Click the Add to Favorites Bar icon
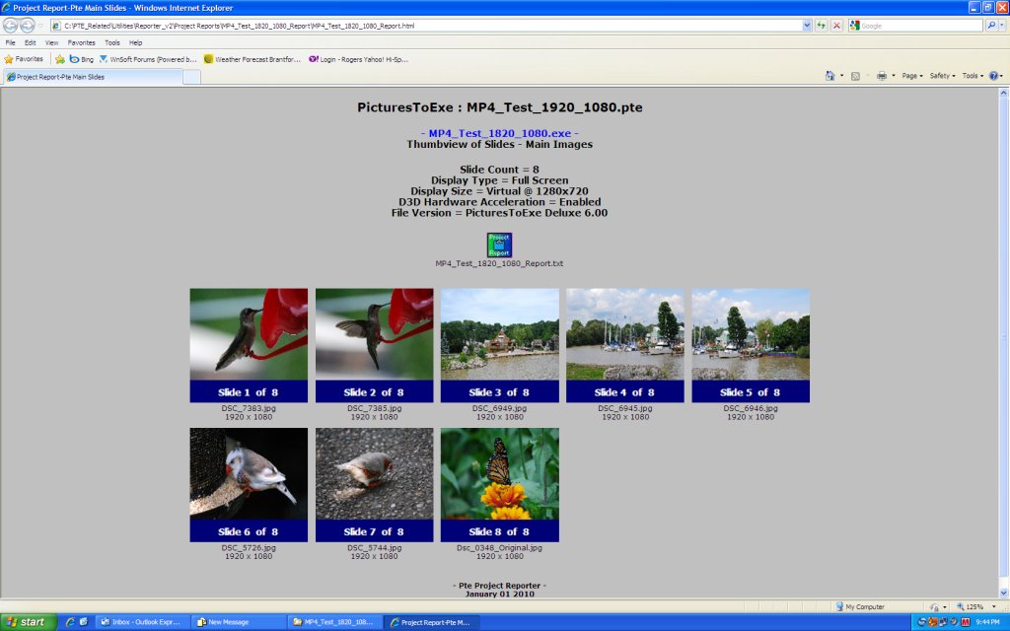The image size is (1010, 631). pyautogui.click(x=60, y=59)
